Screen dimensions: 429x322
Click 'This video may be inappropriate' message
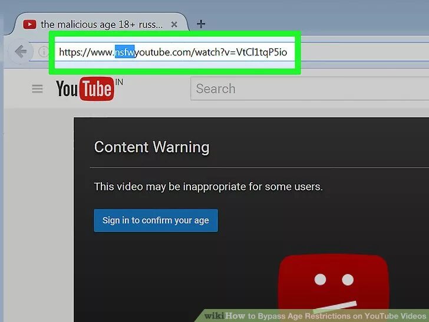208,187
